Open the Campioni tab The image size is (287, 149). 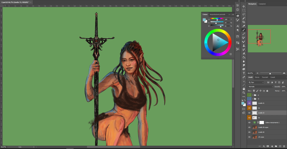point(262,4)
